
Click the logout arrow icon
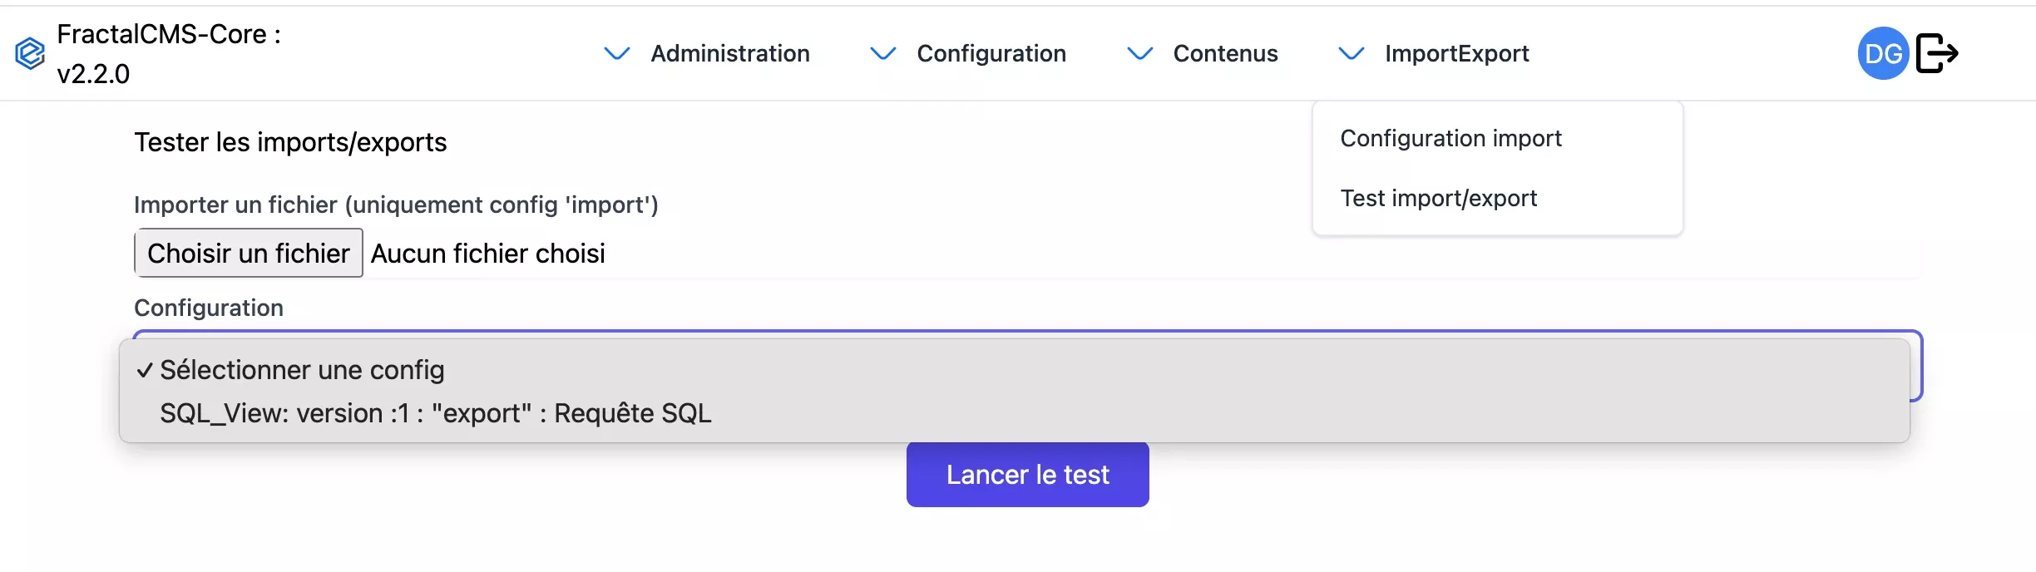(x=1937, y=53)
